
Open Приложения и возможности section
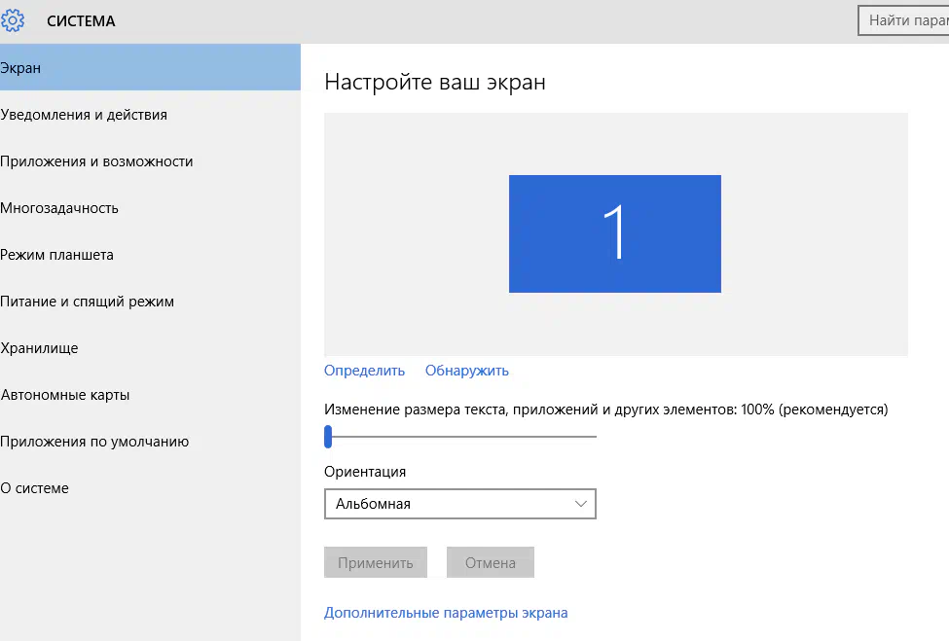pos(150,161)
